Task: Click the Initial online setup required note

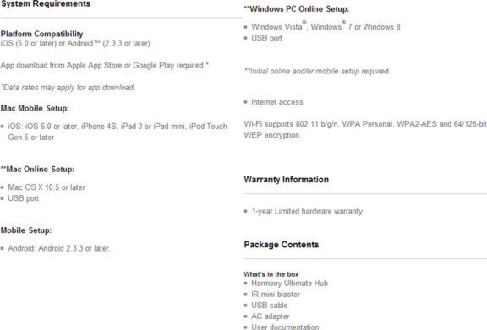Action: [x=317, y=72]
